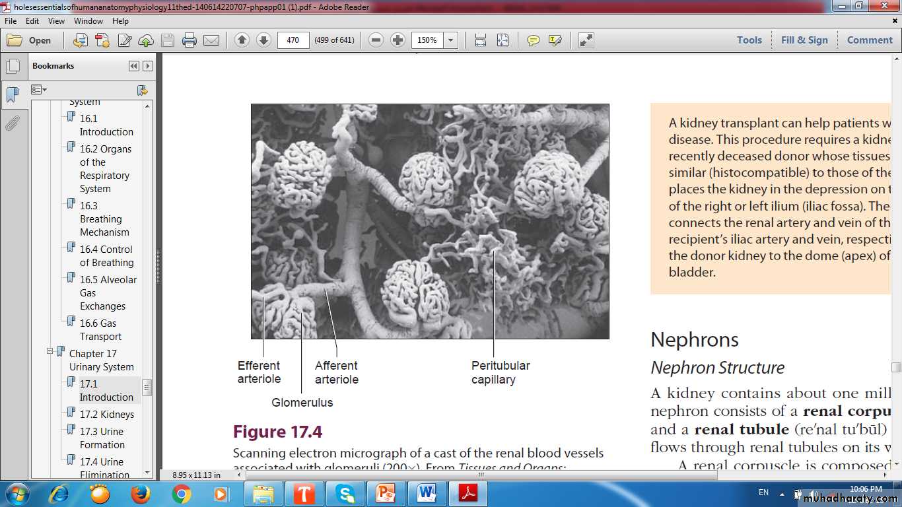Image resolution: width=902 pixels, height=507 pixels.
Task: Toggle read mode with the expand arrows icon
Action: (586, 40)
